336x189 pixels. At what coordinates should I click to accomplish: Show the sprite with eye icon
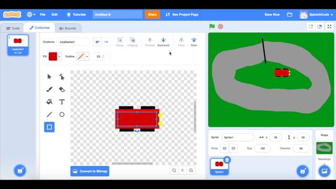pyautogui.click(x=224, y=148)
